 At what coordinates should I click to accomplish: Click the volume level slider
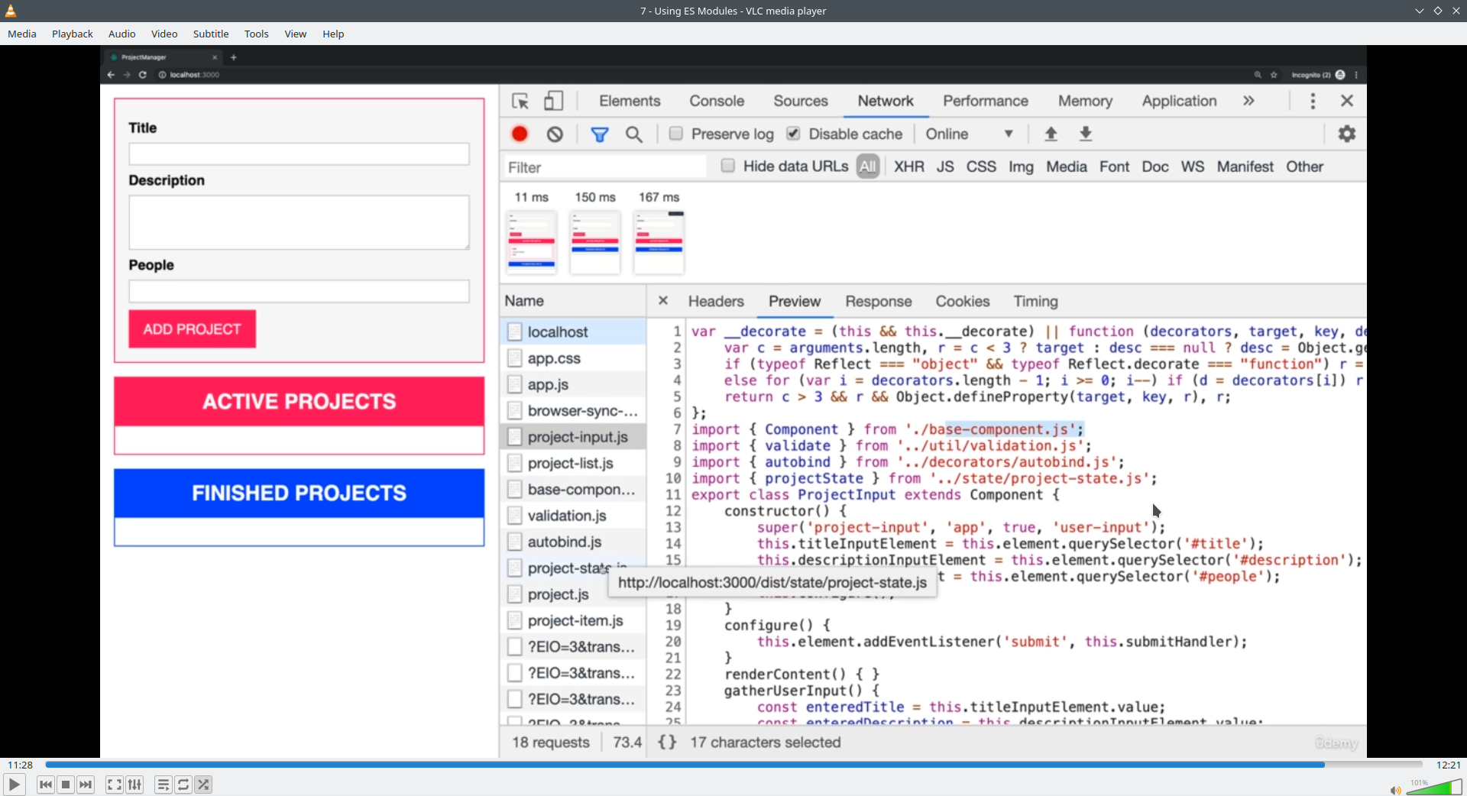[1433, 788]
